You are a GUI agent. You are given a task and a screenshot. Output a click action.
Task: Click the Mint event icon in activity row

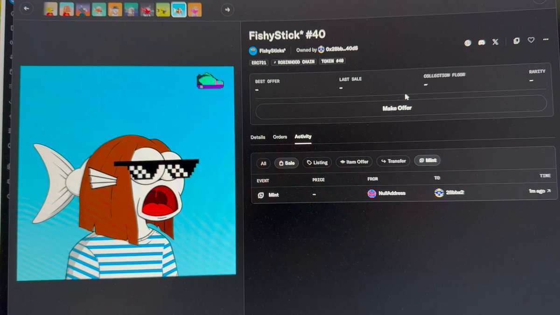pos(261,195)
